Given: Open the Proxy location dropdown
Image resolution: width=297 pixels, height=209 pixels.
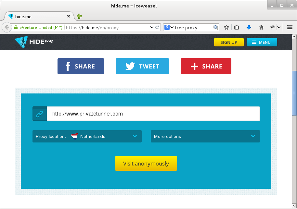Looking at the screenshot, I should click(87, 136).
